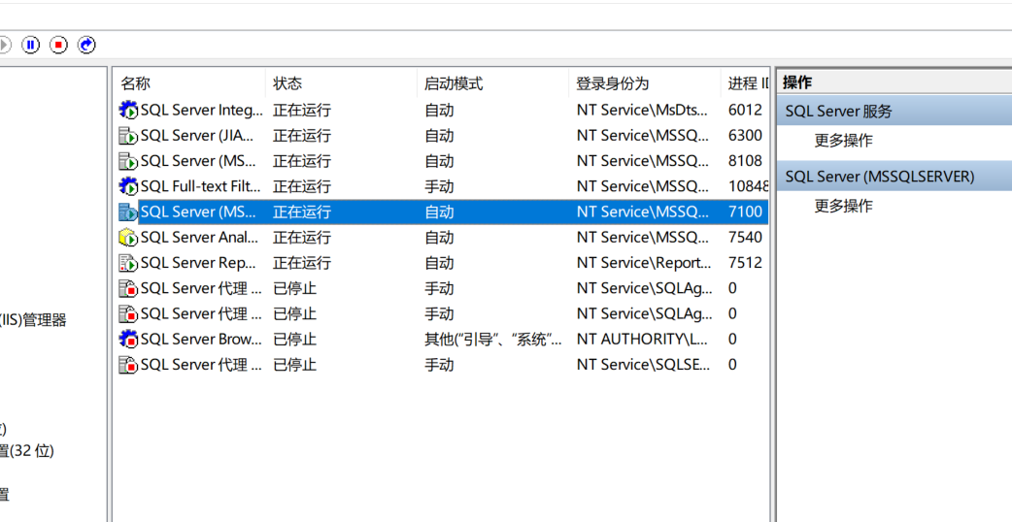Select the SQL Server Anal... service name
Viewport: 1012px width, 522px height.
(x=199, y=238)
